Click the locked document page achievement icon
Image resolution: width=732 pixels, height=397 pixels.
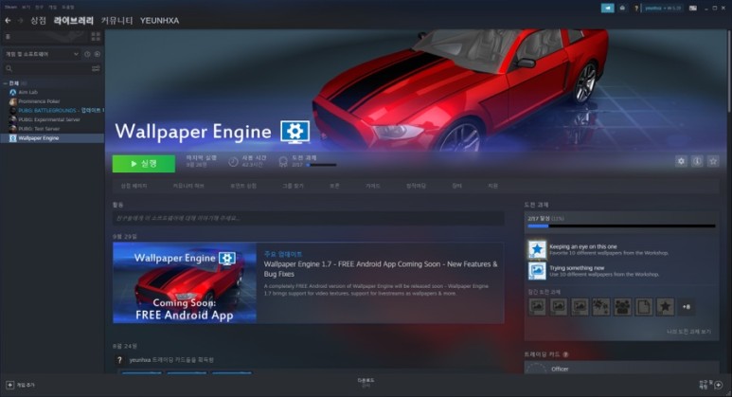[x=644, y=307]
